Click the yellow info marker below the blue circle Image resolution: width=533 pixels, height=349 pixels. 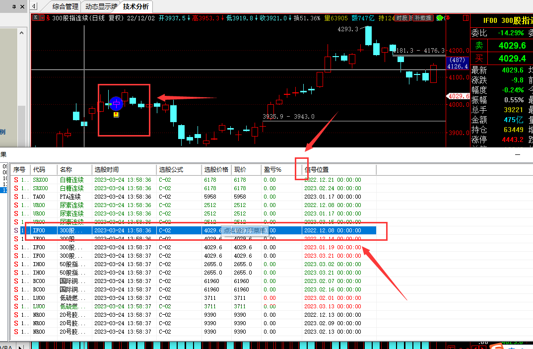pyautogui.click(x=116, y=115)
